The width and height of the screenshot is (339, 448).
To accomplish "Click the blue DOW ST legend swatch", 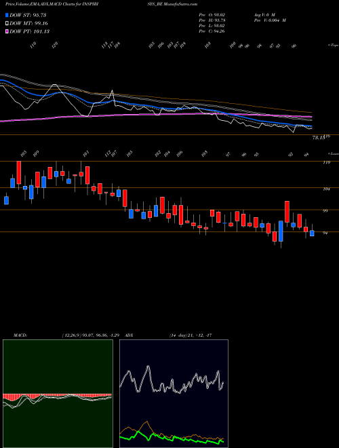I will point(7,15).
